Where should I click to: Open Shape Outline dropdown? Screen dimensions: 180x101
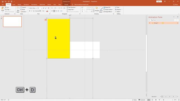click(x=108, y=10)
